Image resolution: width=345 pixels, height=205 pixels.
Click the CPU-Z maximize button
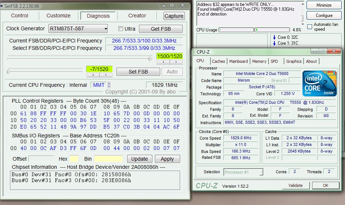323,51
